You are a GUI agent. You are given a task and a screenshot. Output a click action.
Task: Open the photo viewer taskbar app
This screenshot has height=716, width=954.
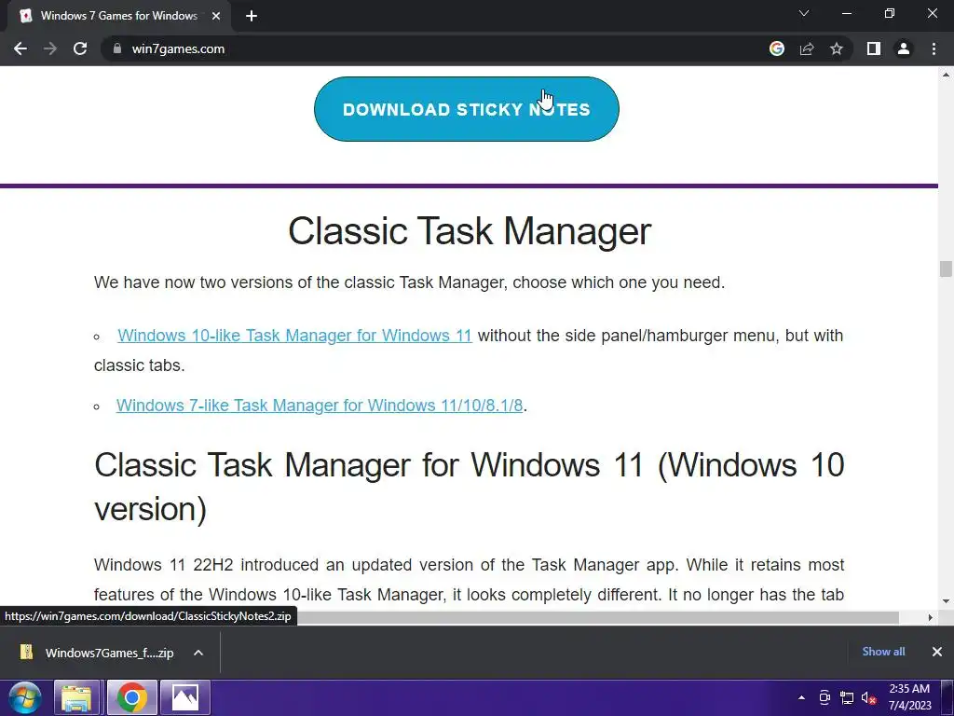pyautogui.click(x=185, y=697)
